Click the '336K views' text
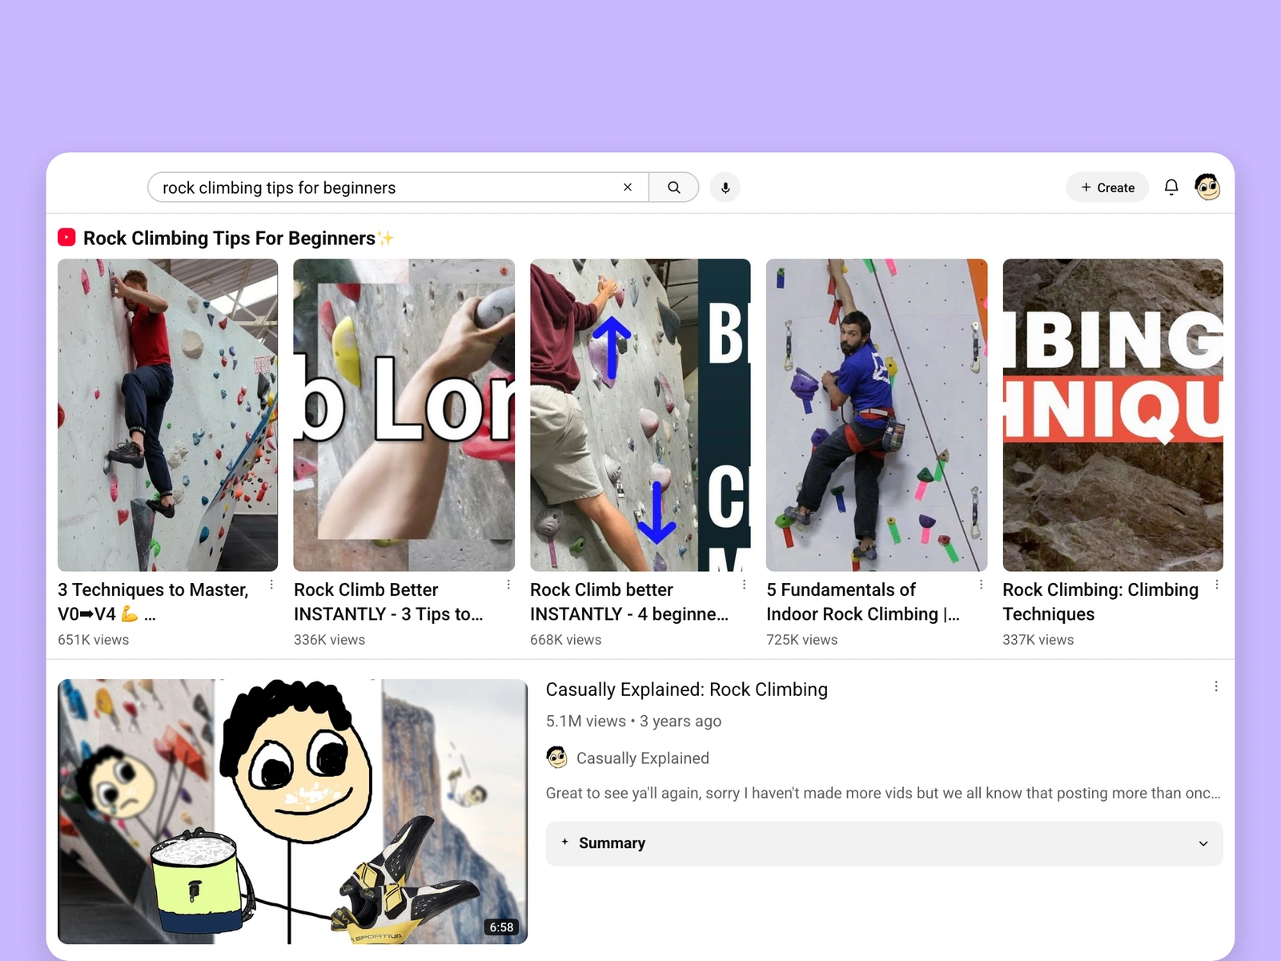The width and height of the screenshot is (1281, 961). coord(329,640)
